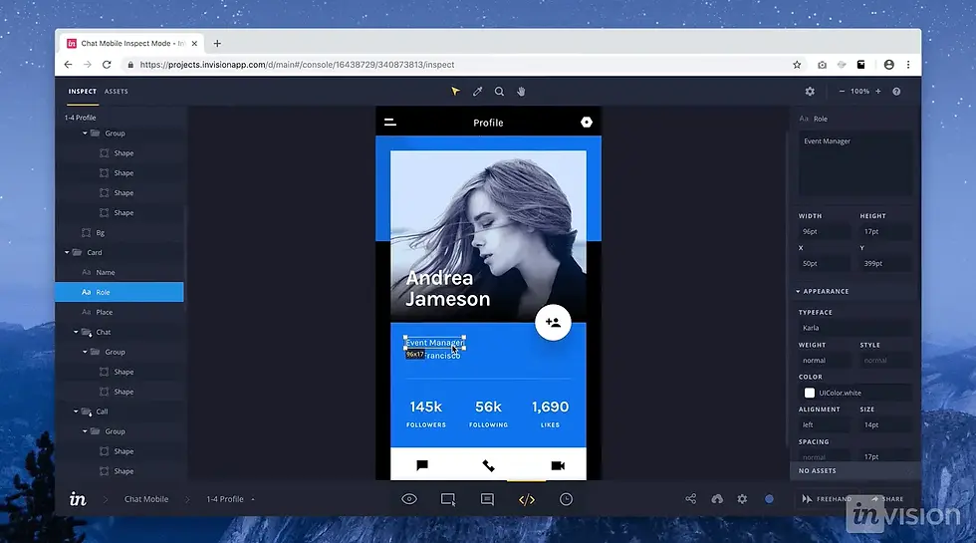Select the arrow pointer tool

(x=455, y=92)
